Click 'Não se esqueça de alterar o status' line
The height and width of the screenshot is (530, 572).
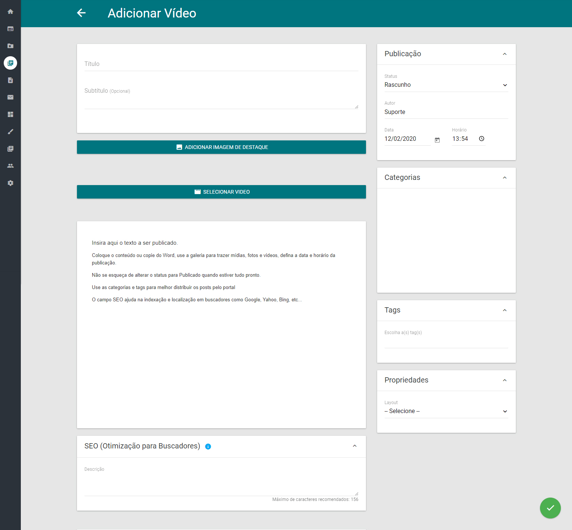(176, 275)
